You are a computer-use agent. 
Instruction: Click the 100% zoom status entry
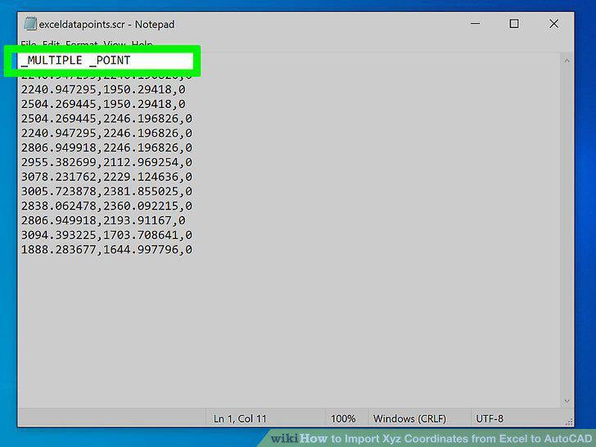[343, 418]
